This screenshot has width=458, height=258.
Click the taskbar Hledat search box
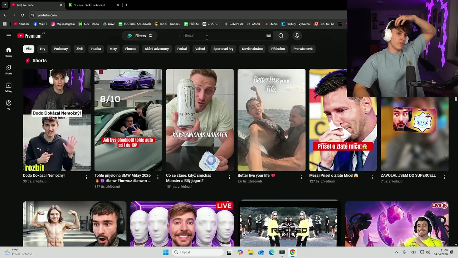pyautogui.click(x=198, y=252)
